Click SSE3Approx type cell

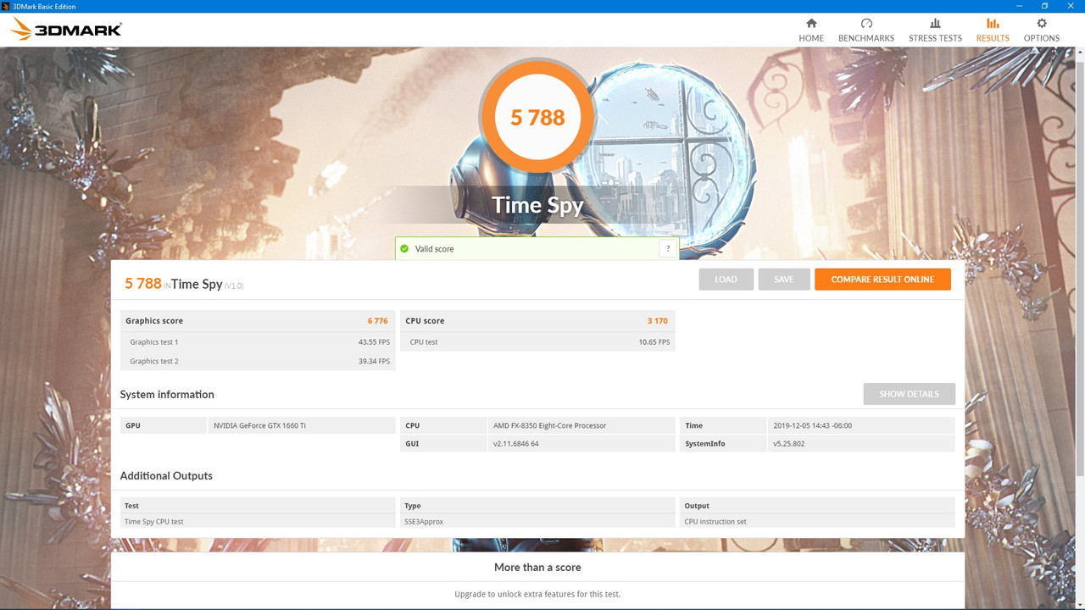(x=537, y=522)
